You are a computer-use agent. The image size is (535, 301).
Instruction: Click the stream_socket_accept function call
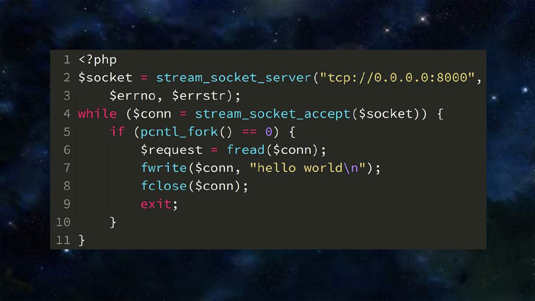click(x=273, y=114)
